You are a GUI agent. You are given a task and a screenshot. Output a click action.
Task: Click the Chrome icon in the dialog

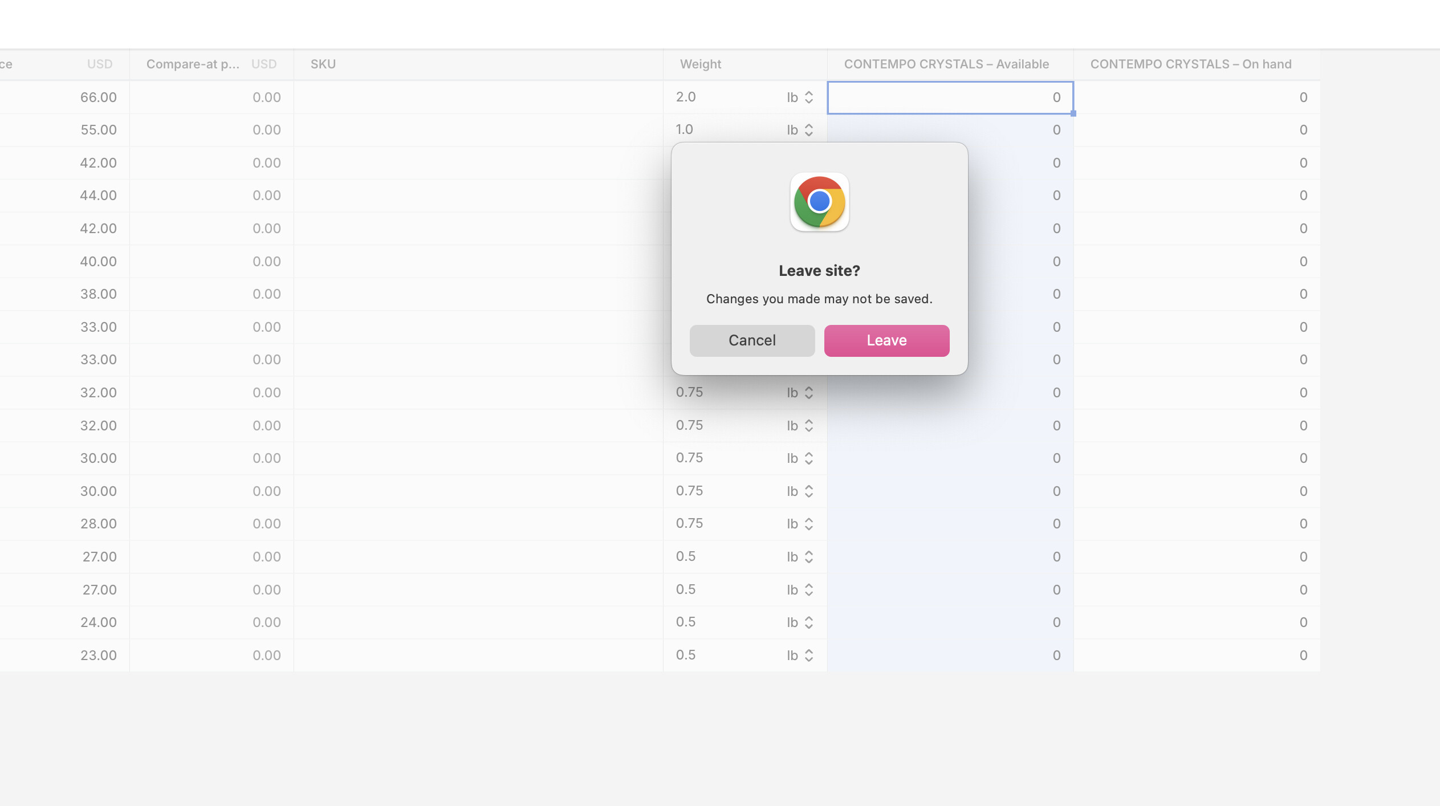point(819,202)
